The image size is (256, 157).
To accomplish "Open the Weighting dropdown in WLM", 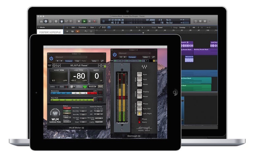I will (67, 122).
